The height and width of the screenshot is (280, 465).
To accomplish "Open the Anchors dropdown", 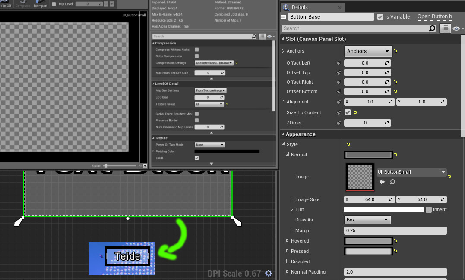I will tap(368, 51).
